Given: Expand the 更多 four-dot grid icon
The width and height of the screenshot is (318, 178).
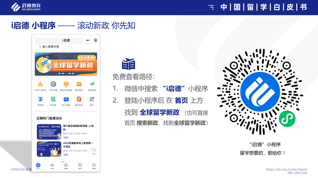Looking at the screenshot, I should pyautogui.click(x=92, y=99).
